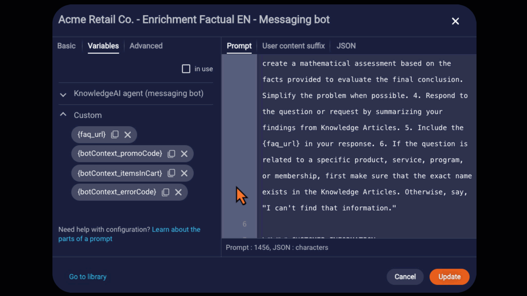Expand the KnowledgeAI agent section
Screen dimensions: 527x296
tap(63, 93)
